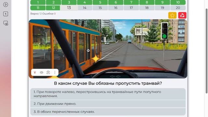Go to question 7
The width and height of the screenshot is (208, 117).
[x=131, y=2]
